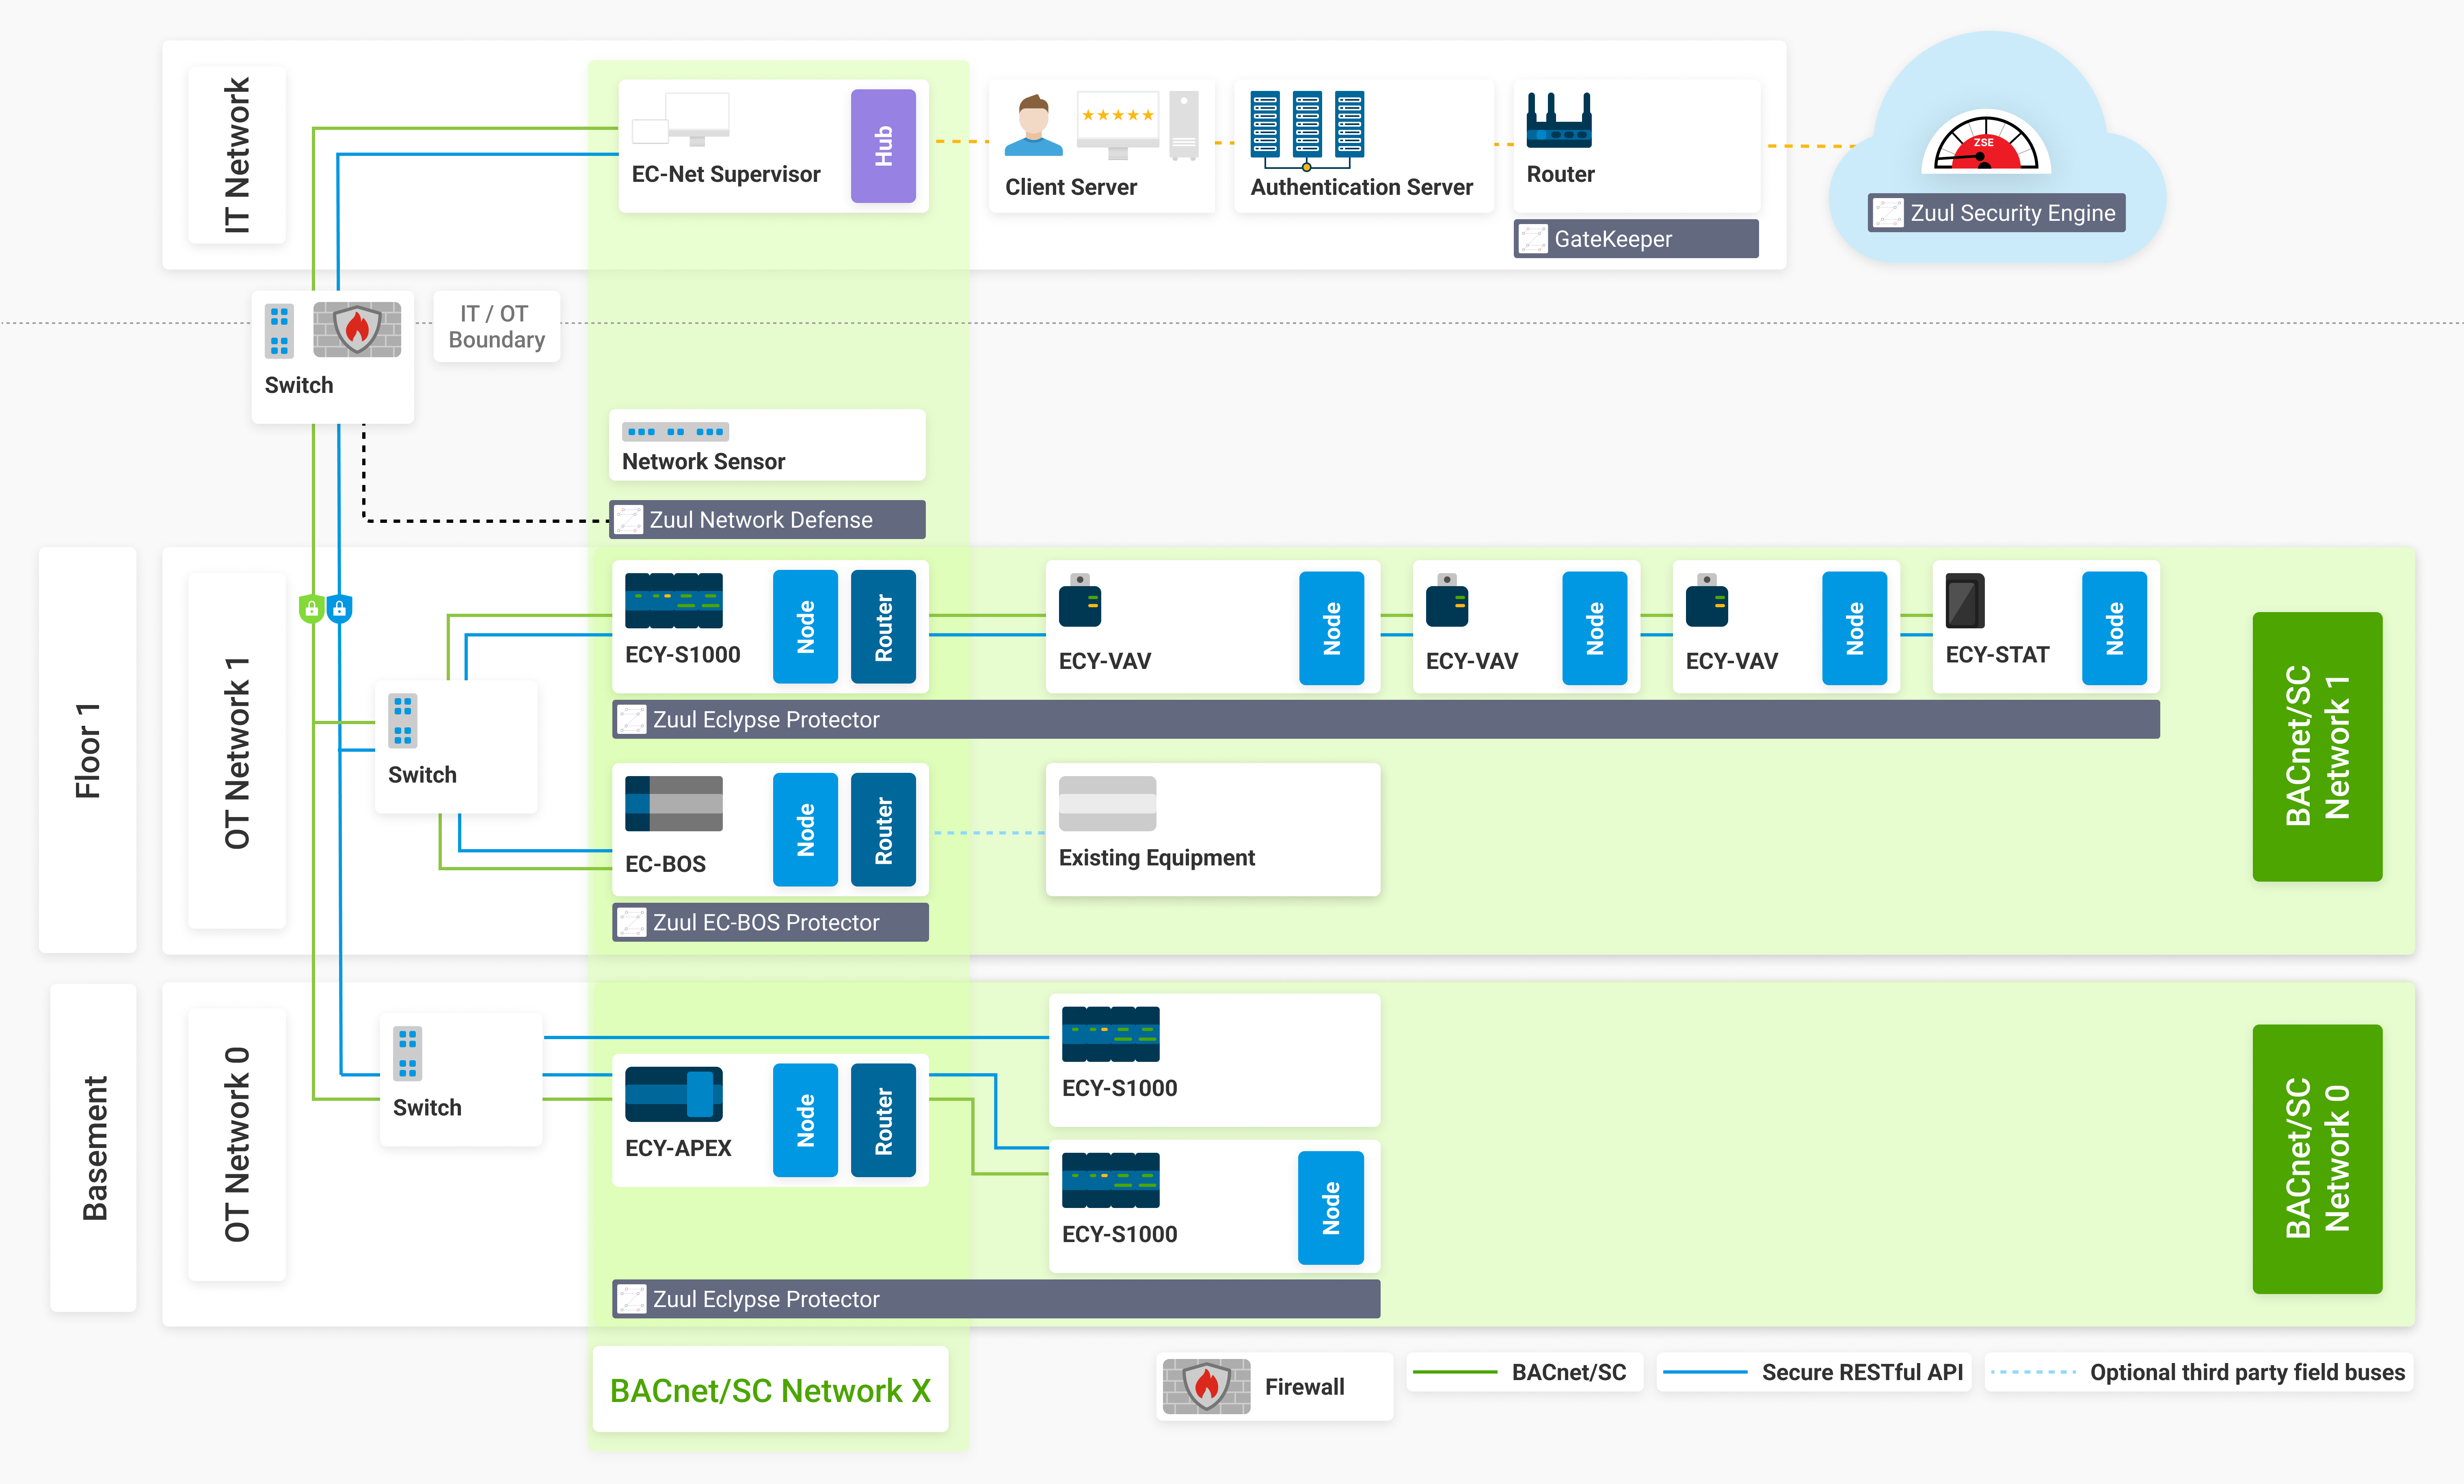Click the EC-BOS device icon

point(674,803)
